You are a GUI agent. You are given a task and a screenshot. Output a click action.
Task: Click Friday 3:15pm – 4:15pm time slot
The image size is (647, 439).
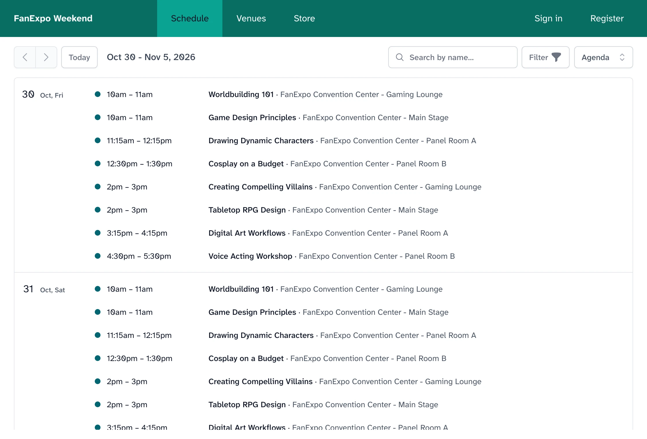pyautogui.click(x=137, y=233)
